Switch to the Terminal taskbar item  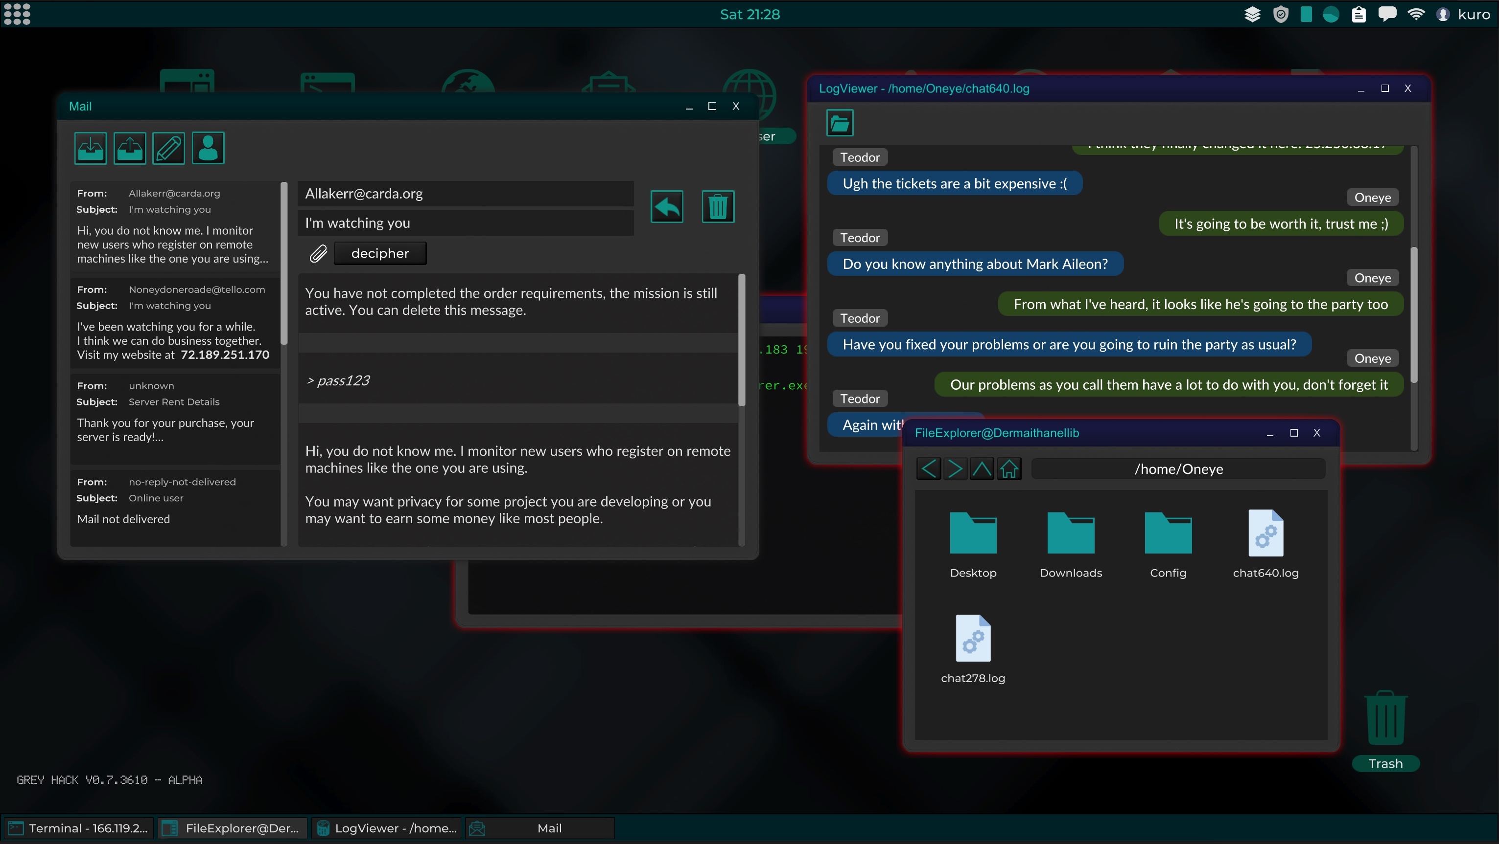click(78, 828)
